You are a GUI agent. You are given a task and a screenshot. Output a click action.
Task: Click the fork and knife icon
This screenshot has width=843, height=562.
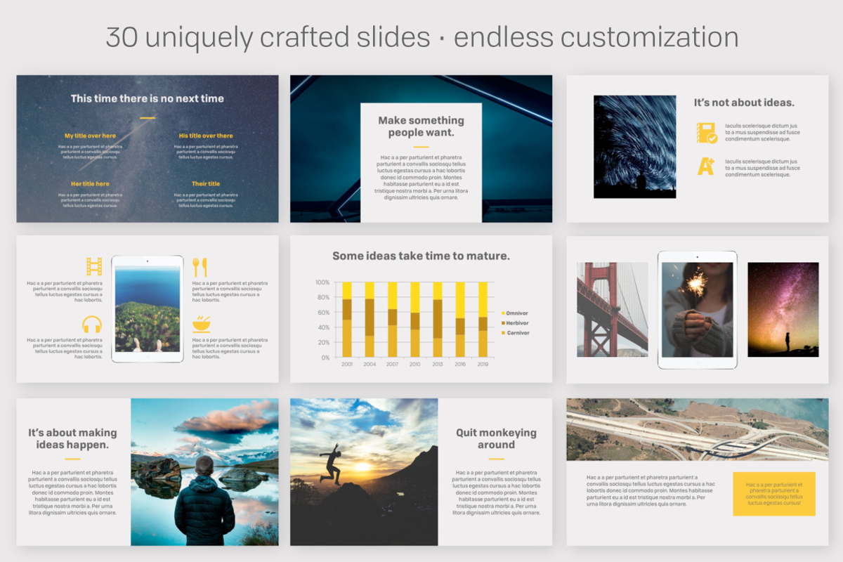(200, 267)
